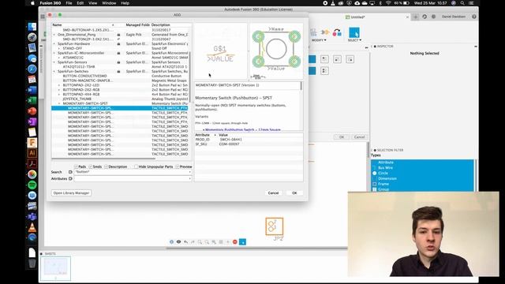Collapse the SparkFun-Switches library
This screenshot has width=505, height=284.
point(54,71)
